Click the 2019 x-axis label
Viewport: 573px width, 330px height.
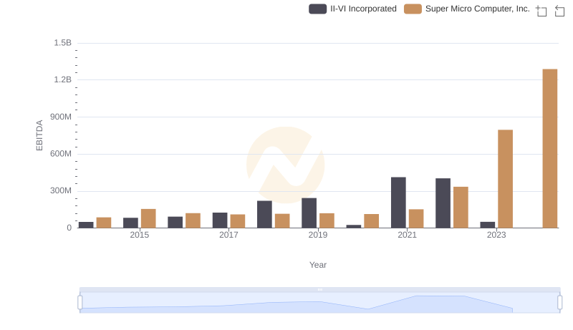coord(318,235)
